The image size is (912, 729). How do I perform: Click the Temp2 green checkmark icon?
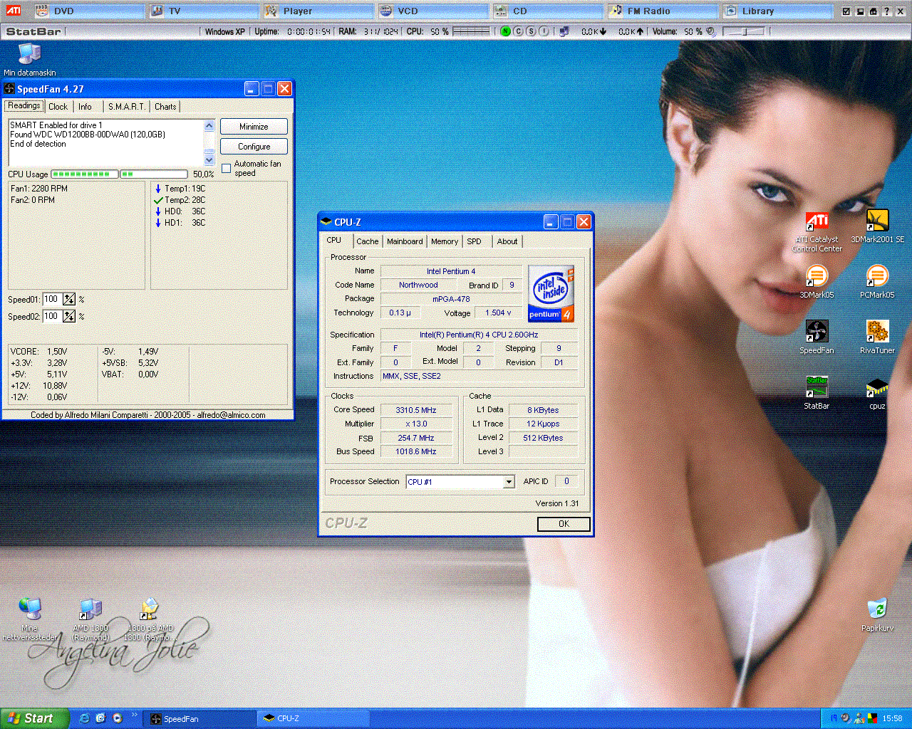pos(158,200)
